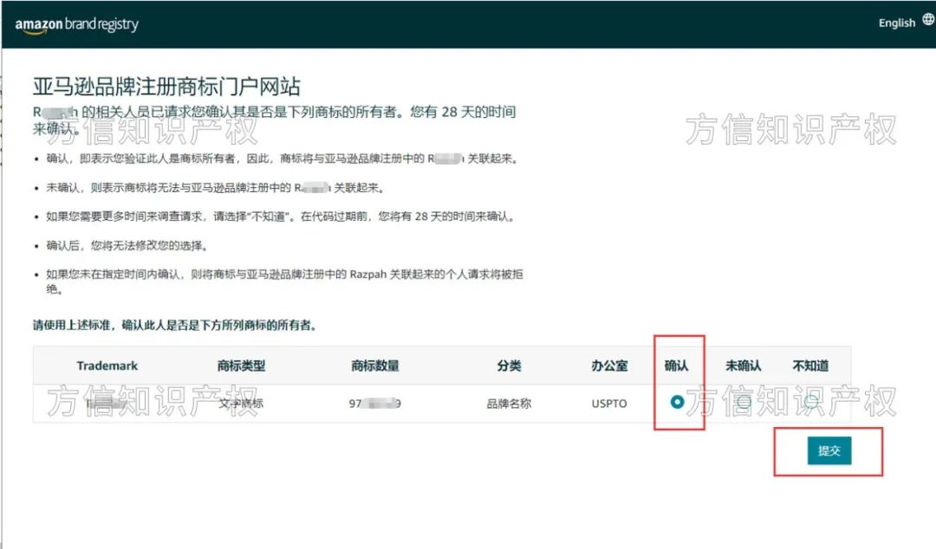Click the trademark name in the first column
The image size is (936, 549).
(x=104, y=402)
